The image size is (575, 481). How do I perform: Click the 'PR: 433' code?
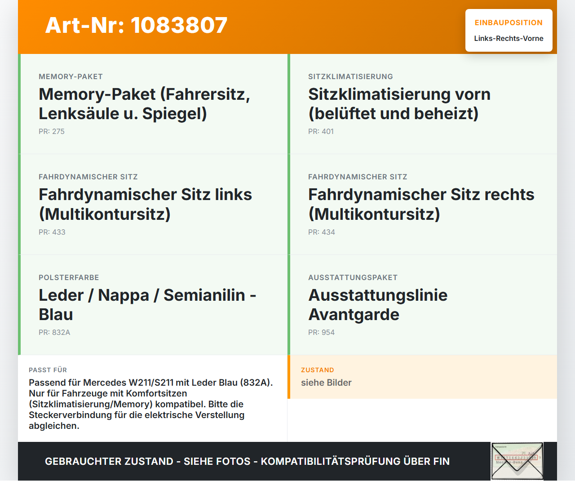click(x=52, y=232)
